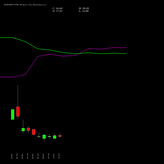
Task: Select the small red candle for 04 Feb
Action: [x=29, y=129]
